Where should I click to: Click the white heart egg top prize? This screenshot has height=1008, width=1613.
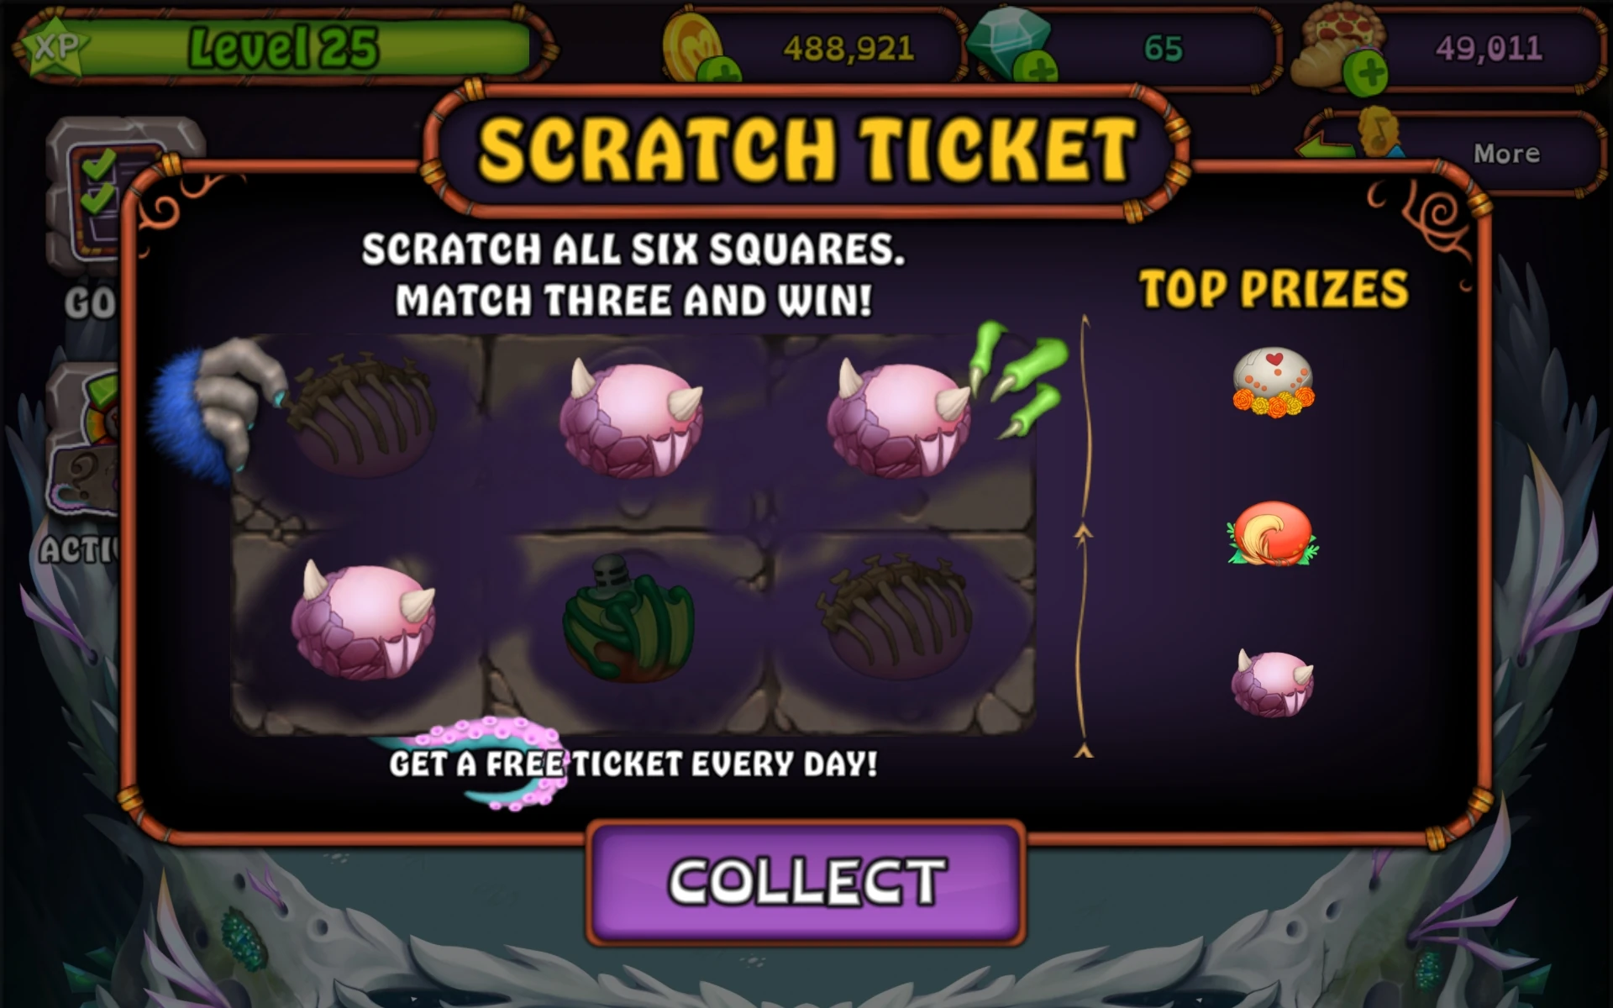(1273, 382)
